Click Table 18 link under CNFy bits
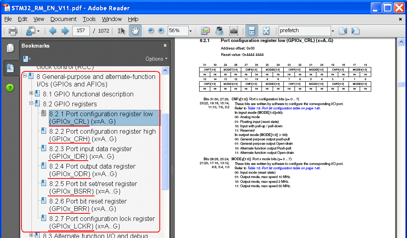The height and width of the screenshot is (238, 407). click(x=283, y=108)
